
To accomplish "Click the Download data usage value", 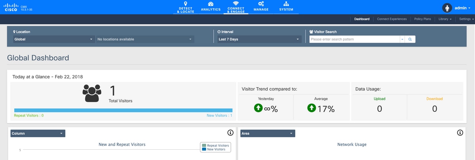I will click(435, 109).
